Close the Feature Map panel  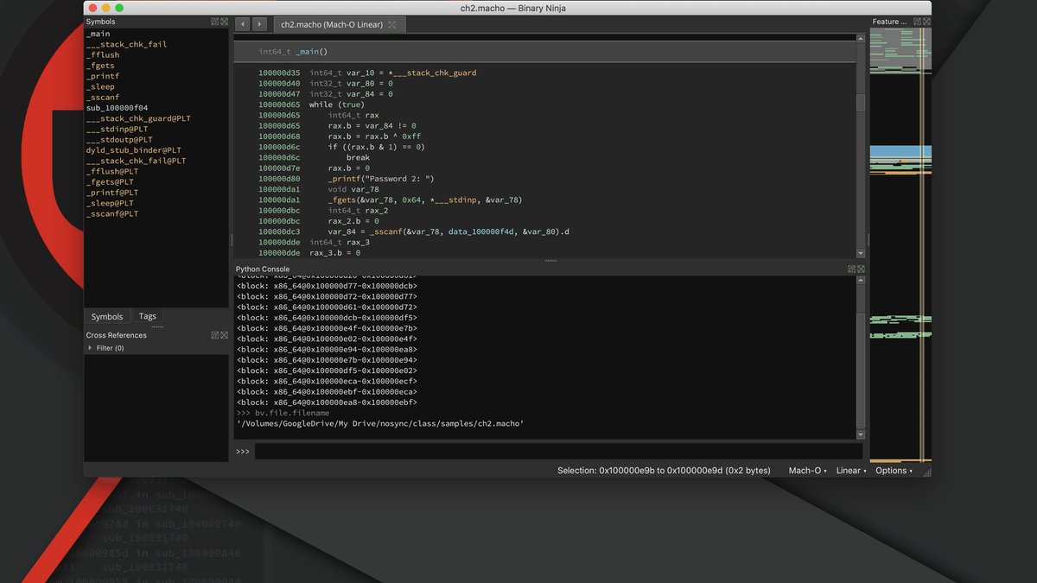(x=926, y=22)
